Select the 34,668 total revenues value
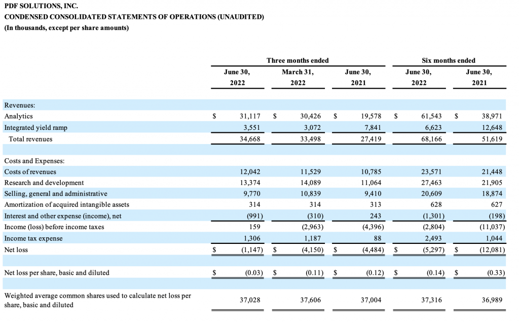The width and height of the screenshot is (519, 323). point(250,139)
